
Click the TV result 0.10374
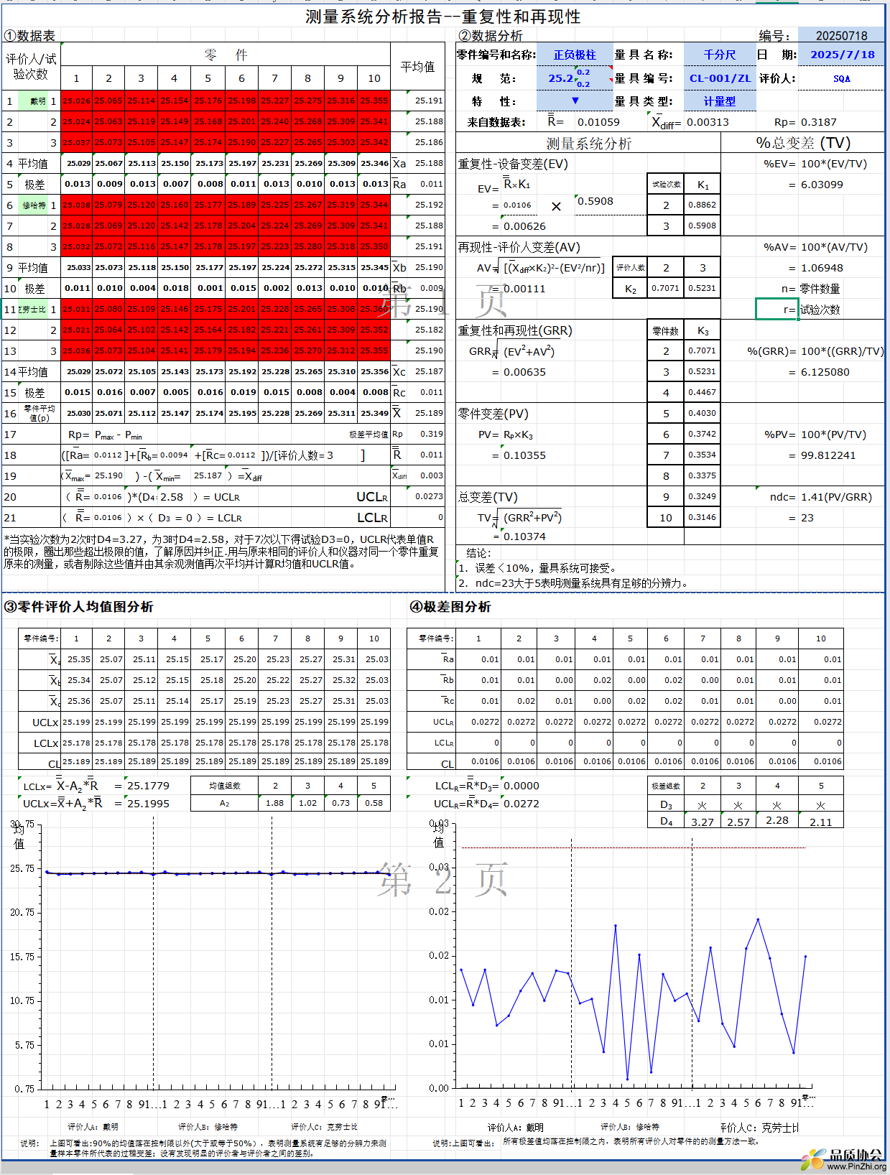[524, 537]
